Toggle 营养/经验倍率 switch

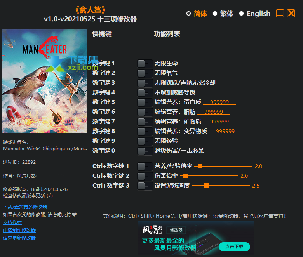click(x=145, y=166)
